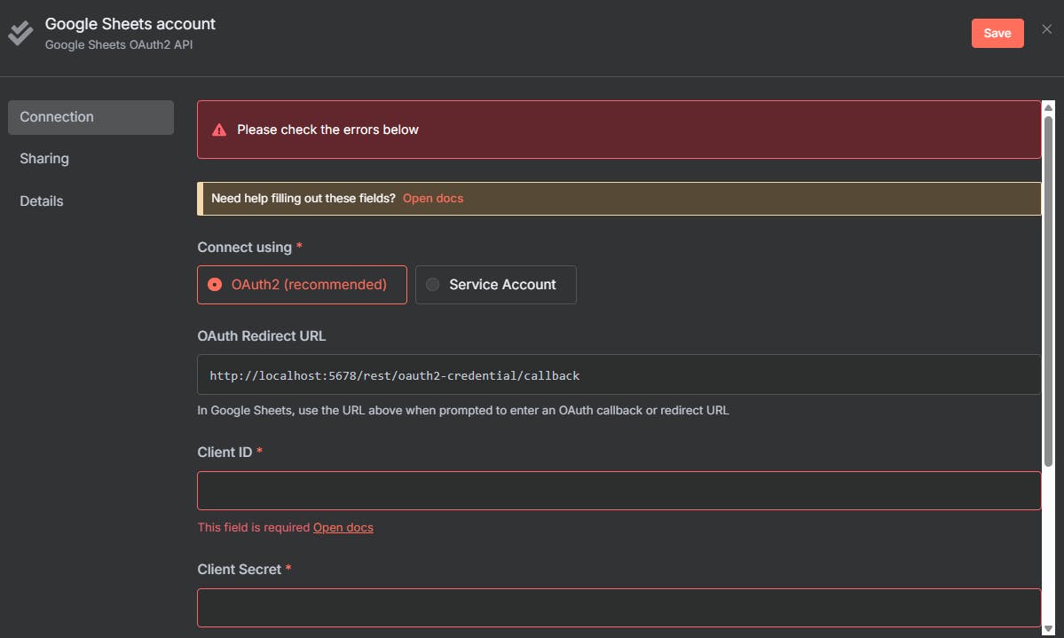Image resolution: width=1064 pixels, height=638 pixels.
Task: Click the warning triangle in error banner
Action: tap(219, 130)
